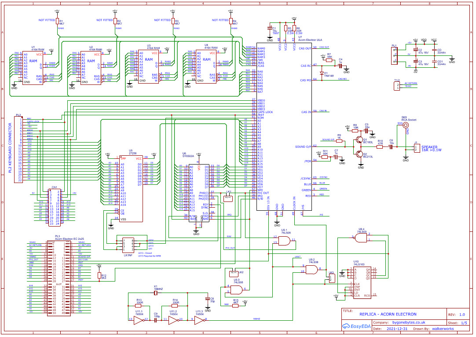Click the Sheet value 1/5
Image resolution: width=476 pixels, height=337 pixels.
point(464,323)
